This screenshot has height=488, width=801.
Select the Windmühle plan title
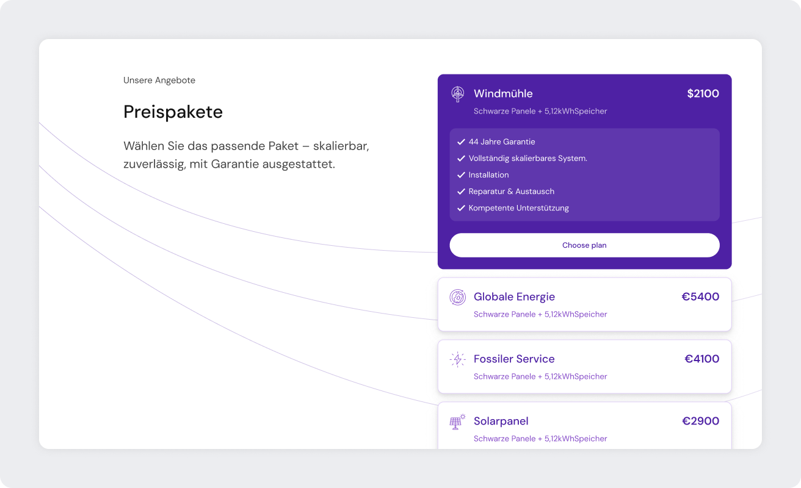[x=503, y=94]
